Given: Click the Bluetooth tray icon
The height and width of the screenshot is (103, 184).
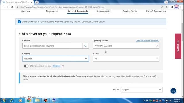Looking at the screenshot, I should tap(144, 100).
